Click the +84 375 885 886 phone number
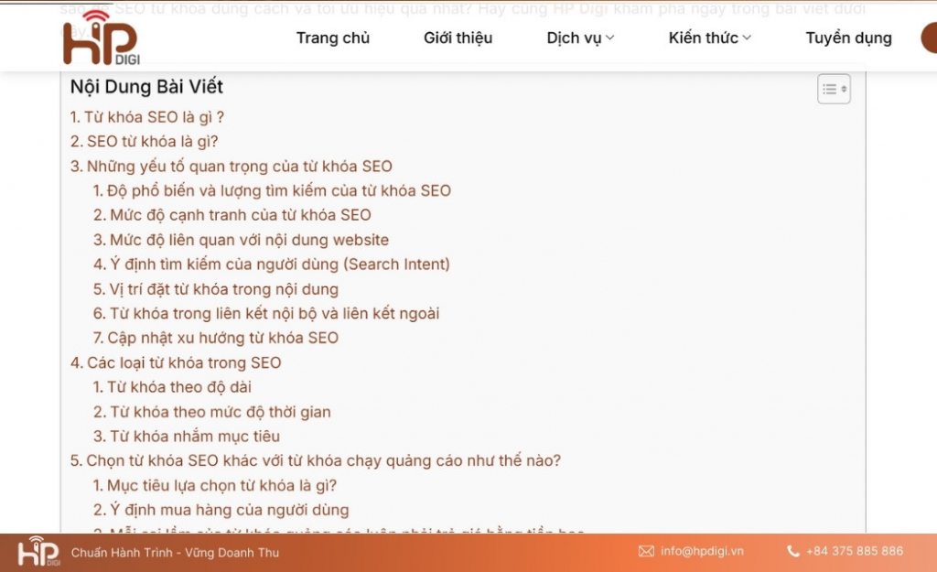The width and height of the screenshot is (937, 572). 855,551
